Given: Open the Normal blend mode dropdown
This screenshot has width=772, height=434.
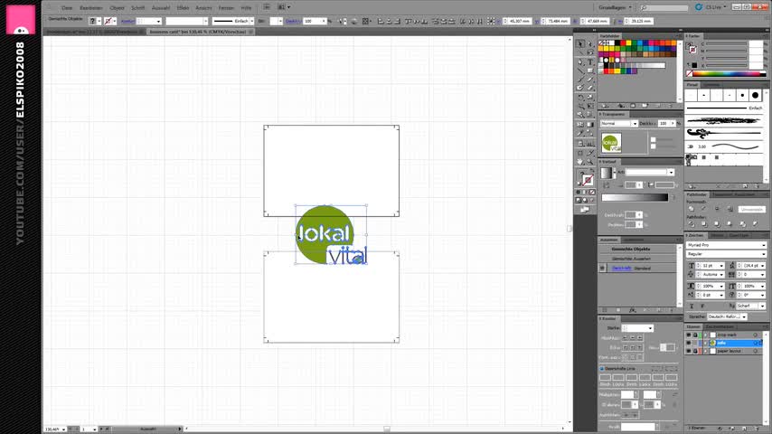Looking at the screenshot, I should click(619, 123).
